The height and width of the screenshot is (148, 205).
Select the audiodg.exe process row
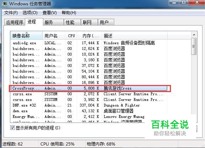tap(89, 43)
